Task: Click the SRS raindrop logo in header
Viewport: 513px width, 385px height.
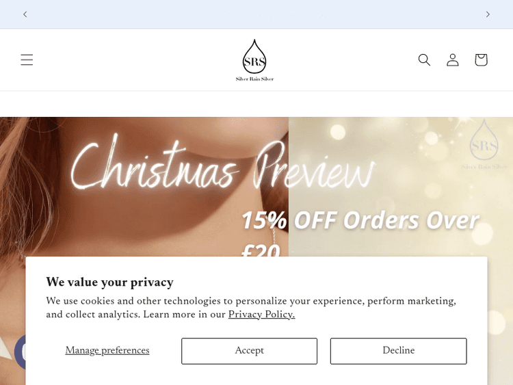Action: tap(254, 56)
